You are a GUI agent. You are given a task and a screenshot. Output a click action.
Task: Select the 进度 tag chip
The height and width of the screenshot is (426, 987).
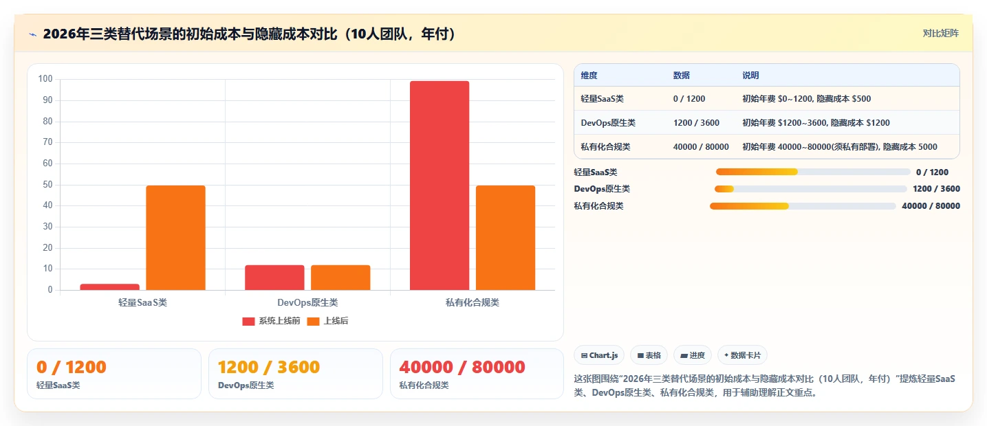pos(693,355)
